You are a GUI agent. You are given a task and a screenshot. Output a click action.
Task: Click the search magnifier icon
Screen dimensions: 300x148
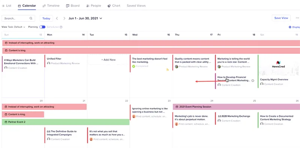pyautogui.click(x=31, y=18)
